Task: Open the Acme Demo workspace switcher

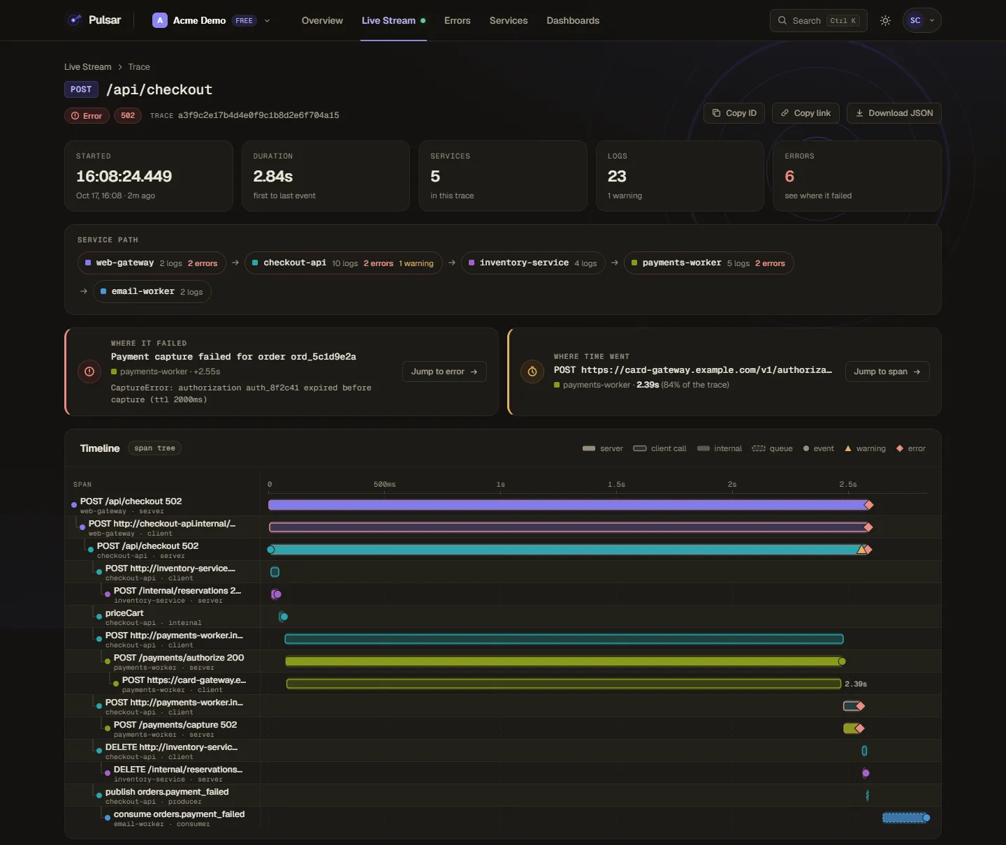Action: pyautogui.click(x=211, y=21)
